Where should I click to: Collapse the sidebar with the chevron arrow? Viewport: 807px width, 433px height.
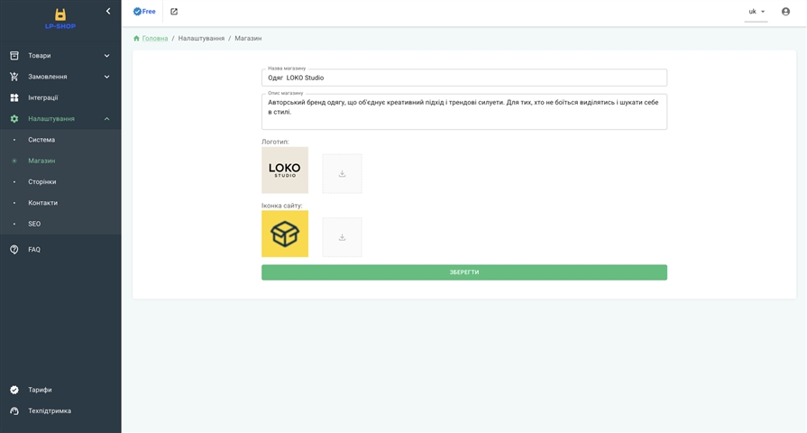108,12
